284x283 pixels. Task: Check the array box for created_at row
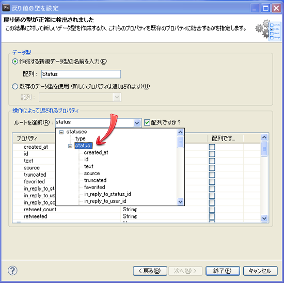(212, 147)
